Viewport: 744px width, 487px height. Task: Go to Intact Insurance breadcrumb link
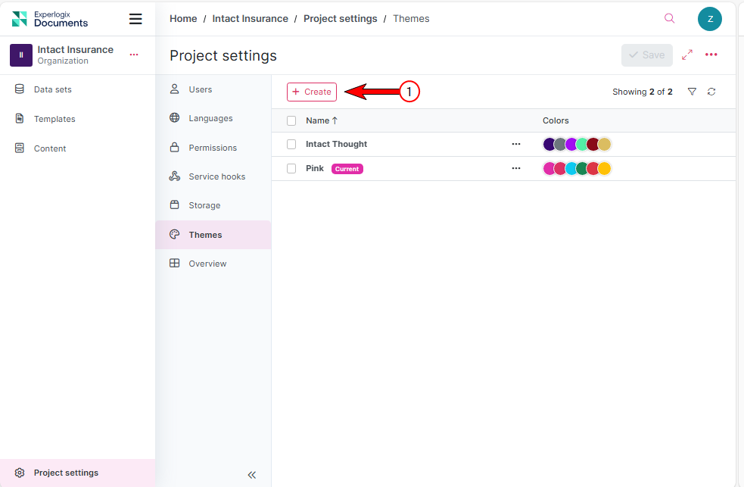(x=250, y=19)
